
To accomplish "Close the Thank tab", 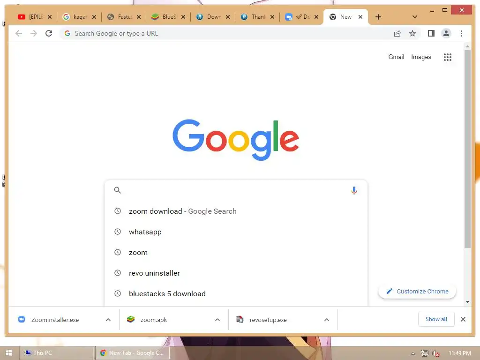I will coord(272,17).
